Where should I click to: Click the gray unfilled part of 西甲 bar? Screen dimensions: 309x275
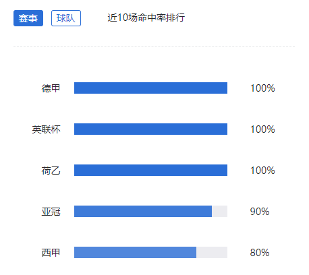click(212, 252)
